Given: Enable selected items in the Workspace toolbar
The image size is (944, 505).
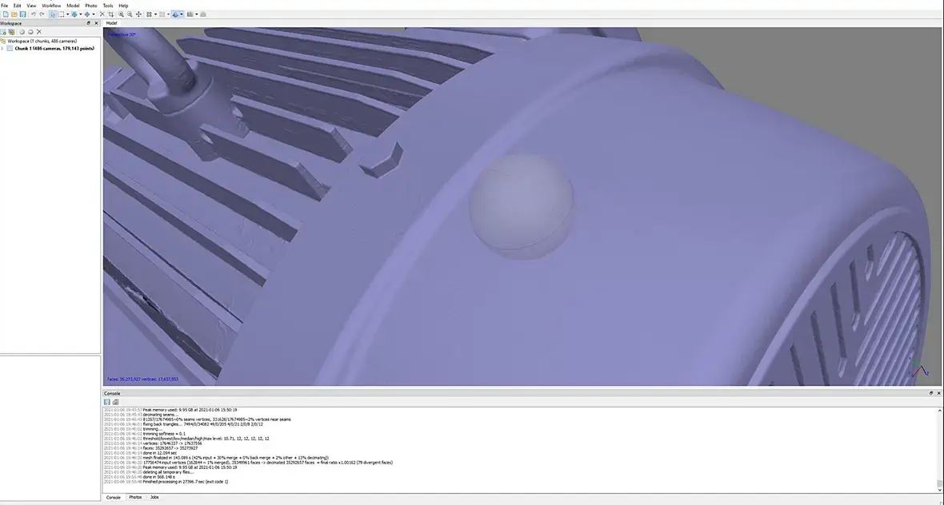Looking at the screenshot, I should click(x=22, y=32).
